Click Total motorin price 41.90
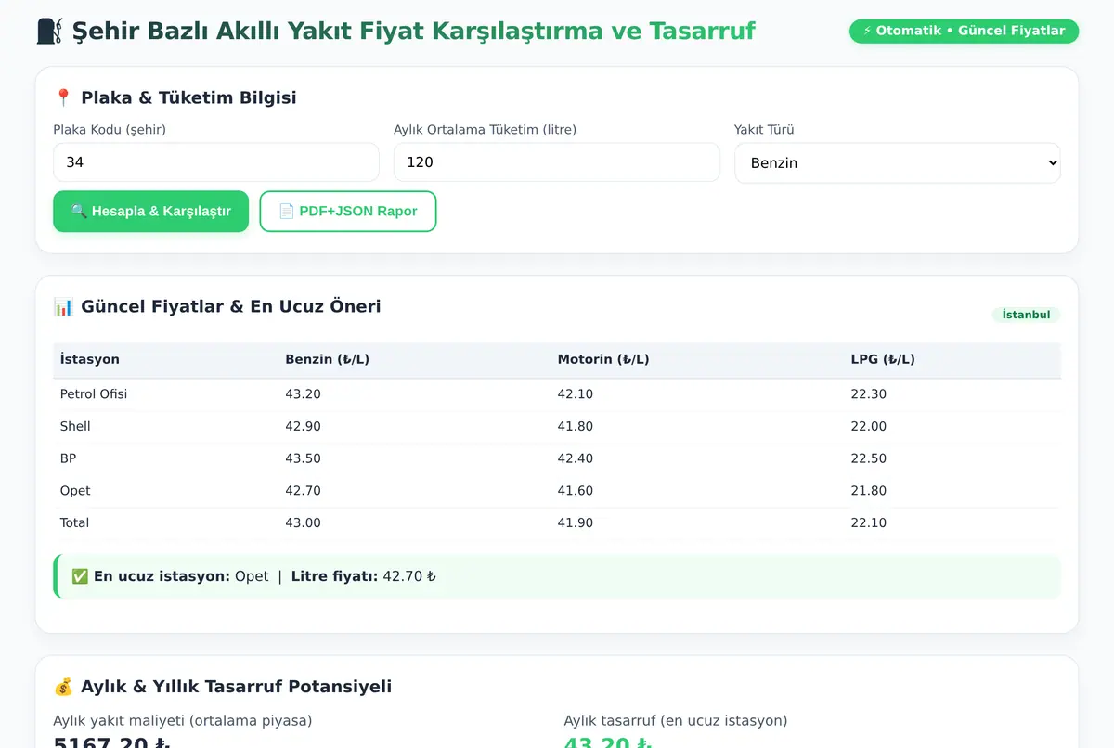 coord(576,522)
